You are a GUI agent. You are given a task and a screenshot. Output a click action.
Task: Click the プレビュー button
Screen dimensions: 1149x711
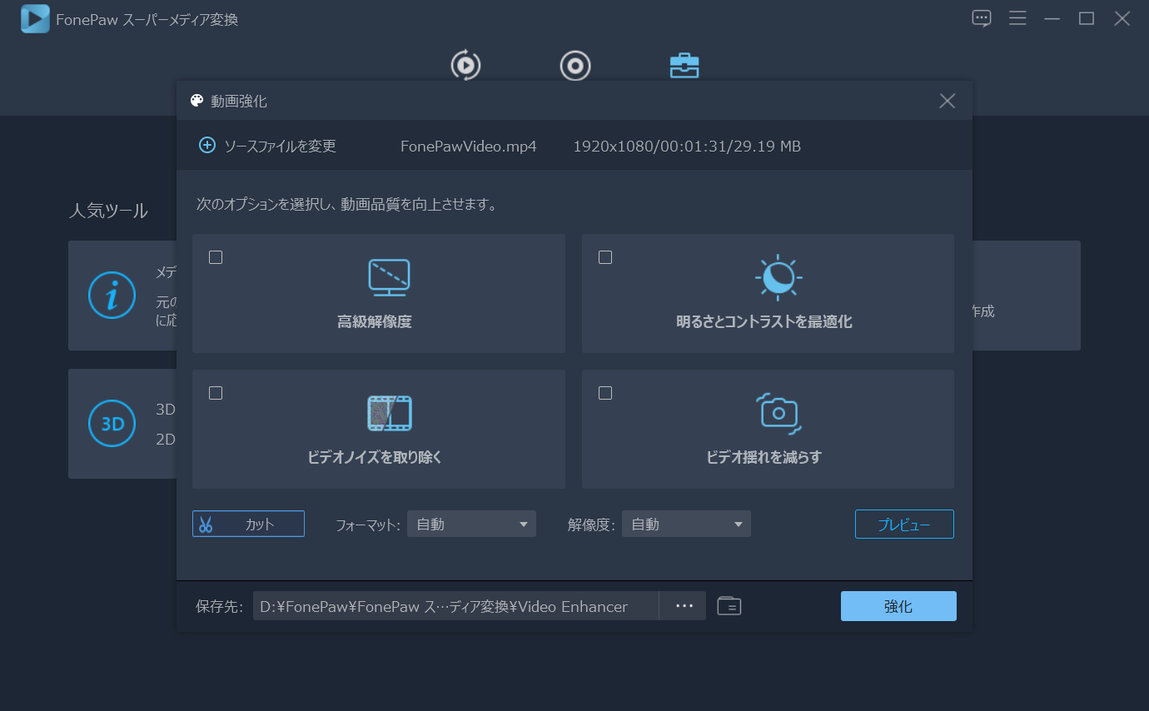[x=904, y=524]
